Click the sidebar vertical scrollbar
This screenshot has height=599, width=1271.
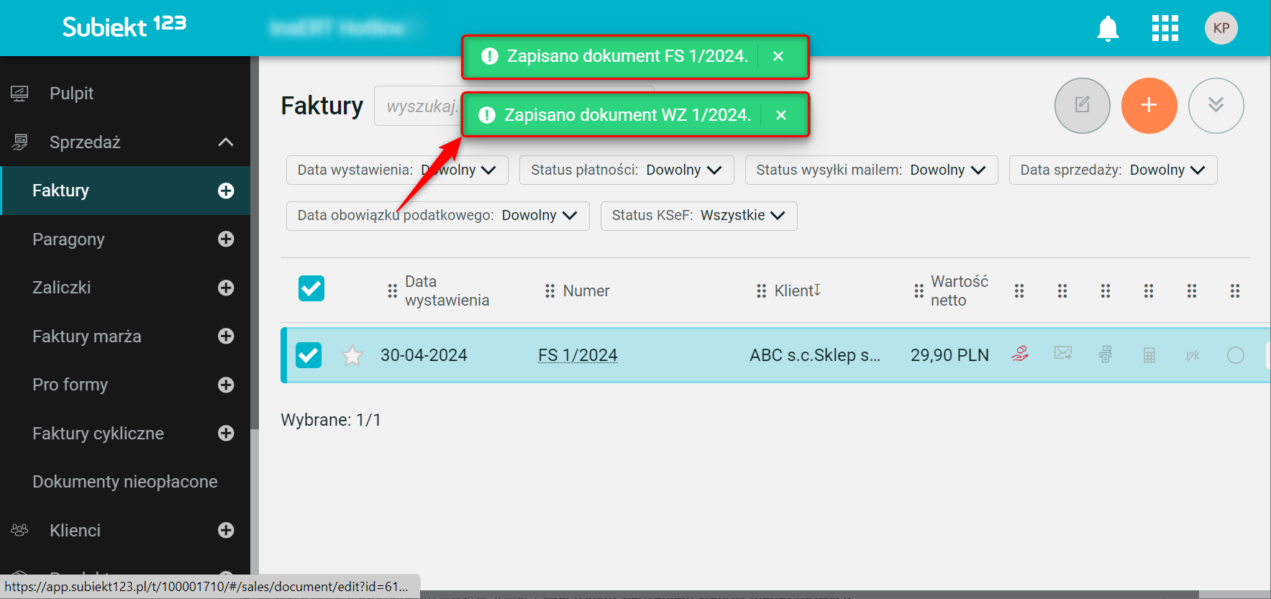254,242
